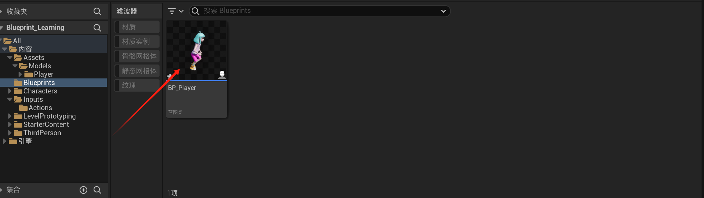Image resolution: width=704 pixels, height=198 pixels.
Task: Click the 材质实例 filter button
Action: (137, 41)
